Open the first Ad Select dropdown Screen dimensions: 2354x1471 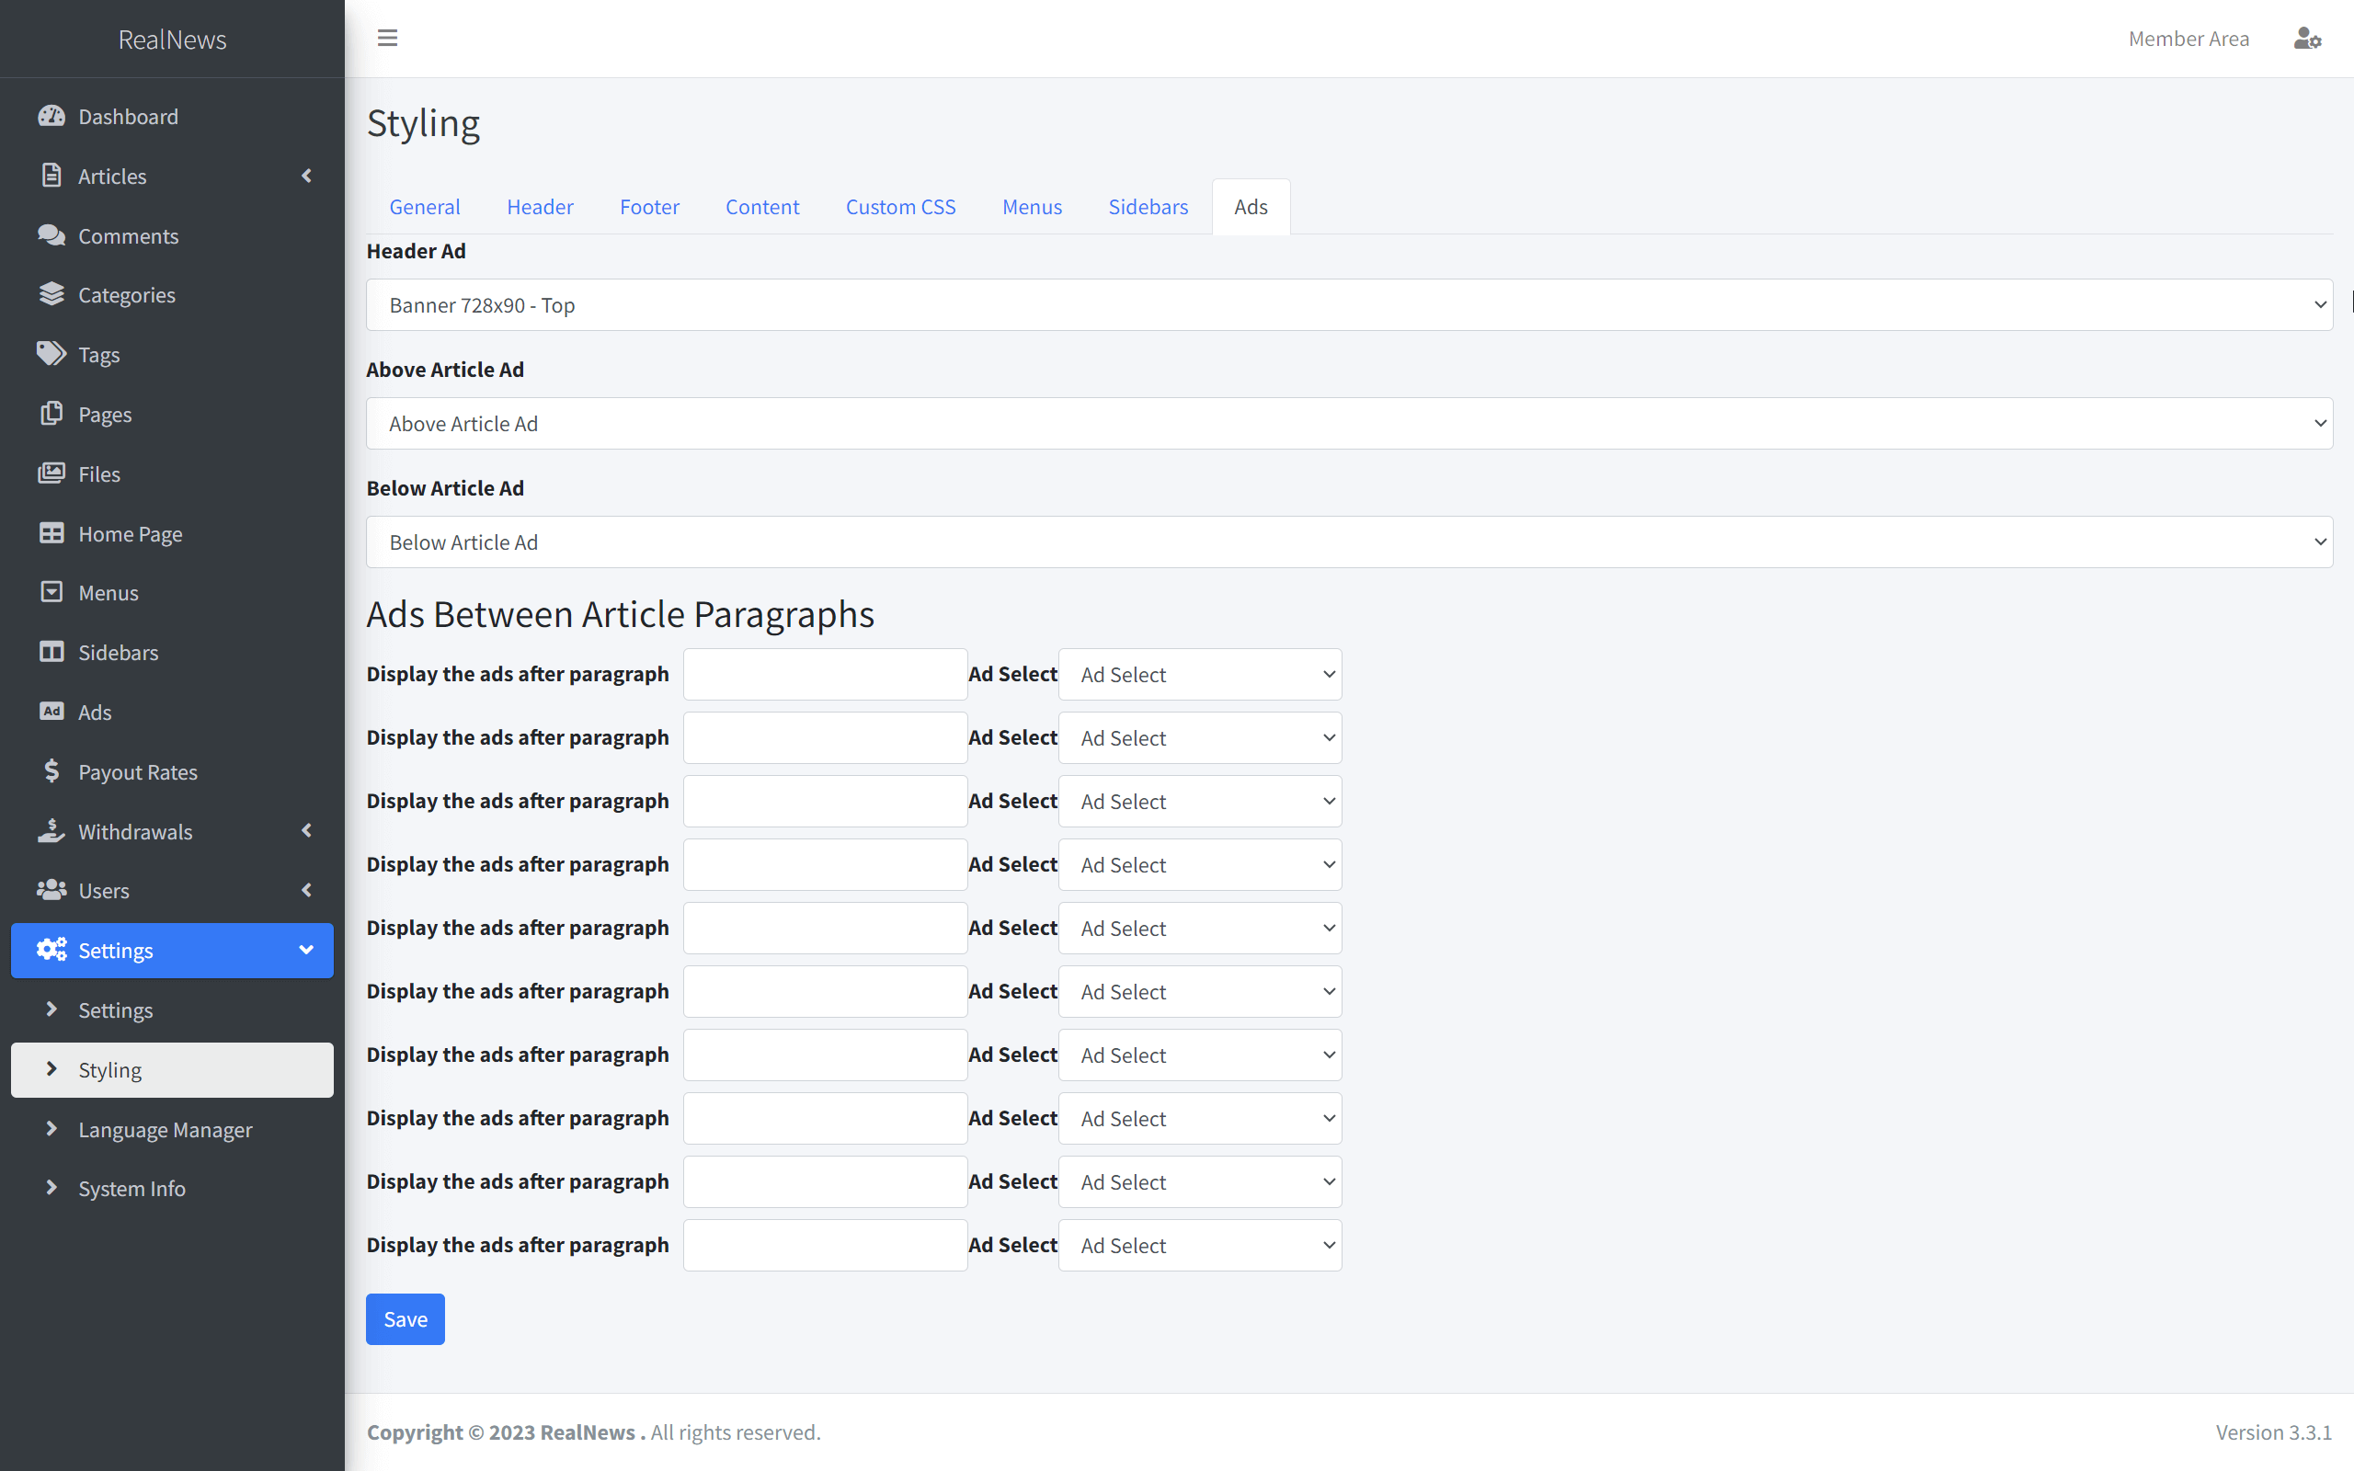coord(1199,673)
